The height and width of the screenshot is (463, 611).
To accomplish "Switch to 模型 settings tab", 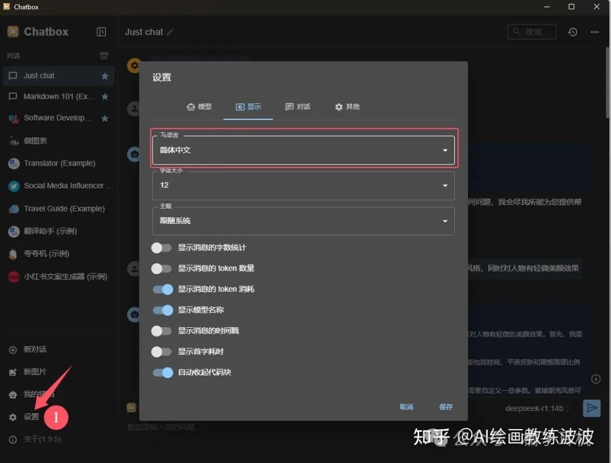I will pos(199,107).
